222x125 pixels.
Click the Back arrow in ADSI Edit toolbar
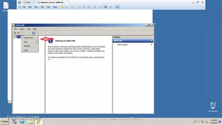[x=15, y=33]
